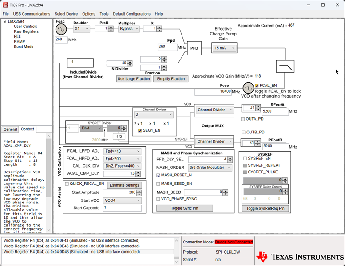This screenshot has height=266, width=345.
Task: Open the Channel Divider value dropdown showing 2
Action: click(x=154, y=115)
